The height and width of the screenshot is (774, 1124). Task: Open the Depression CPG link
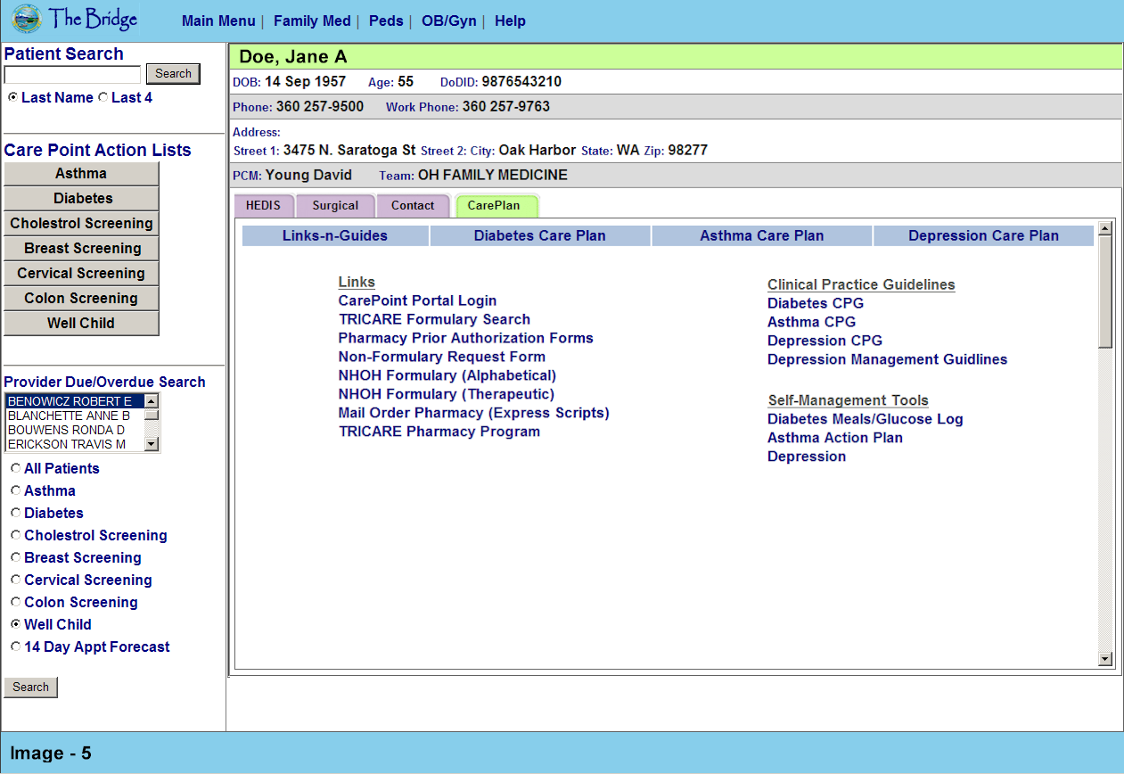pyautogui.click(x=825, y=341)
